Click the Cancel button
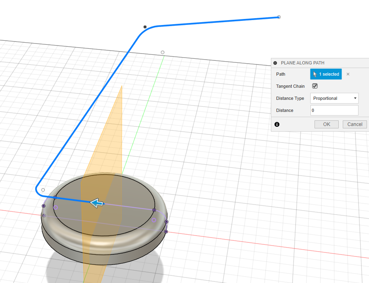Screen dimensions: 369x283 point(354,124)
